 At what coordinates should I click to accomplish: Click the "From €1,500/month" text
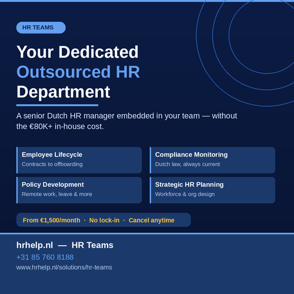coord(51,220)
